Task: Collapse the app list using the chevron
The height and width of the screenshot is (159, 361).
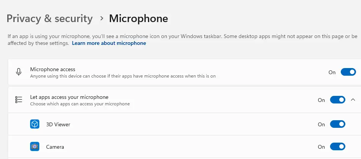Action: (353, 100)
